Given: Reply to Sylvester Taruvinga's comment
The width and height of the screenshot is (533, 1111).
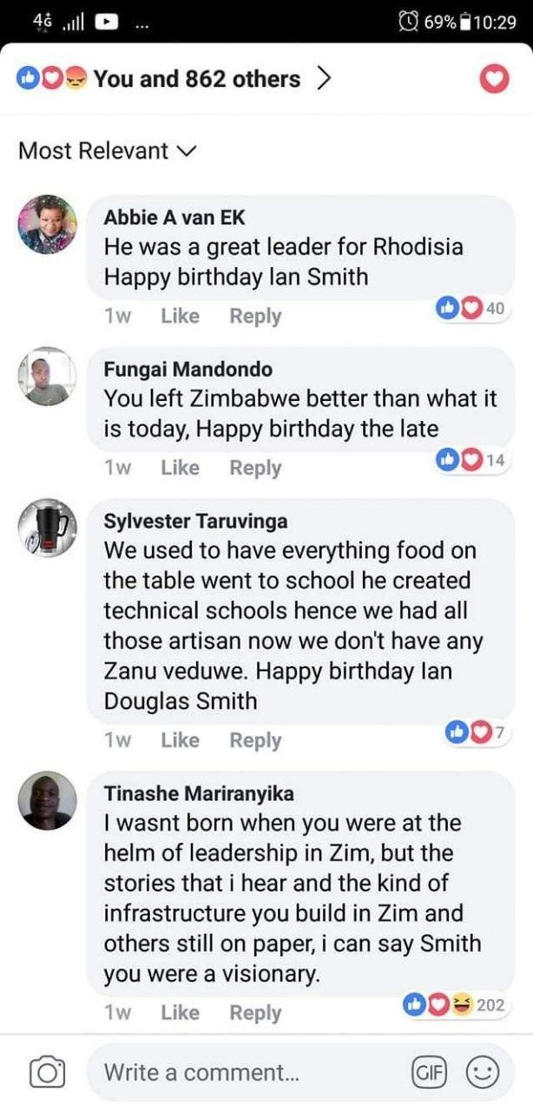Looking at the screenshot, I should point(255,740).
